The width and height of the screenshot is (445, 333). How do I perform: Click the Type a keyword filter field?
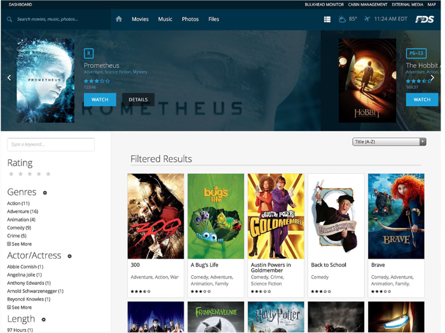51,145
